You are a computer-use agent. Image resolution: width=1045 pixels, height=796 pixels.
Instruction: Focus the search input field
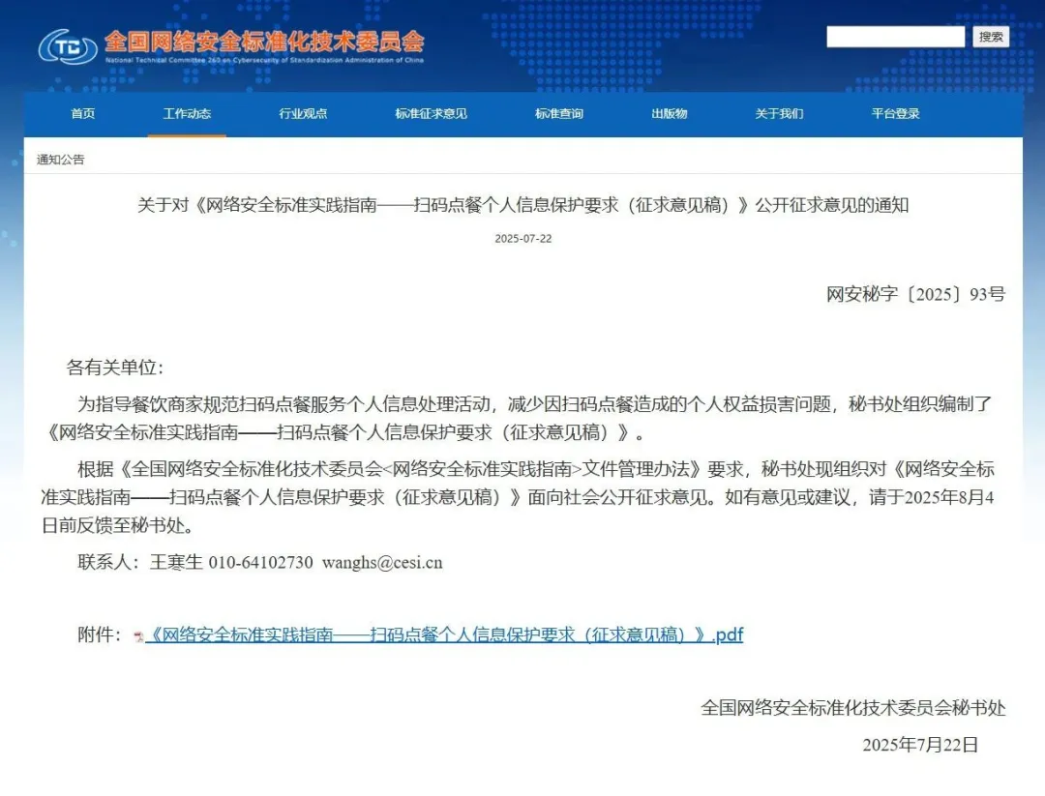coord(895,37)
